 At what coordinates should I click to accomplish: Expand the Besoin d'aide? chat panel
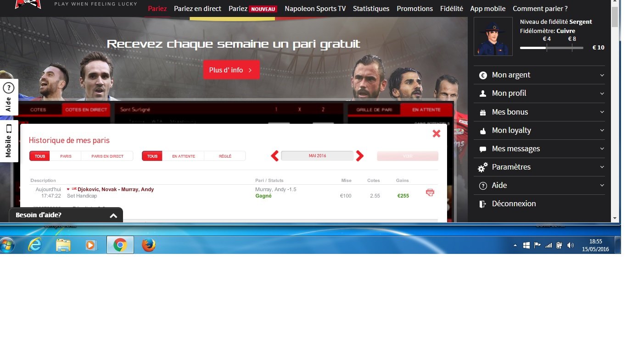pyautogui.click(x=66, y=215)
